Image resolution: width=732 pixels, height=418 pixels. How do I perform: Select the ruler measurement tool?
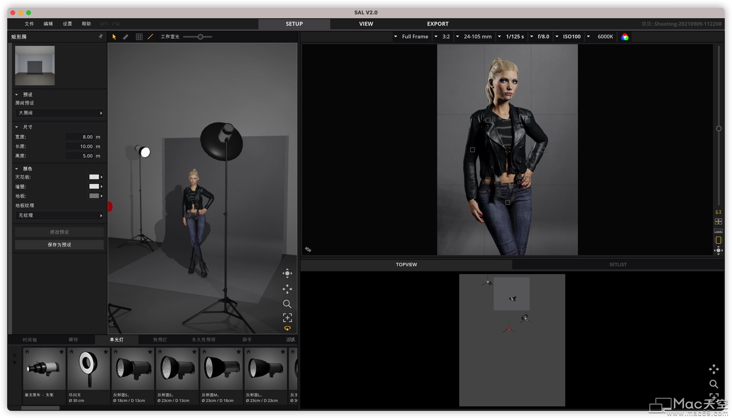(126, 37)
